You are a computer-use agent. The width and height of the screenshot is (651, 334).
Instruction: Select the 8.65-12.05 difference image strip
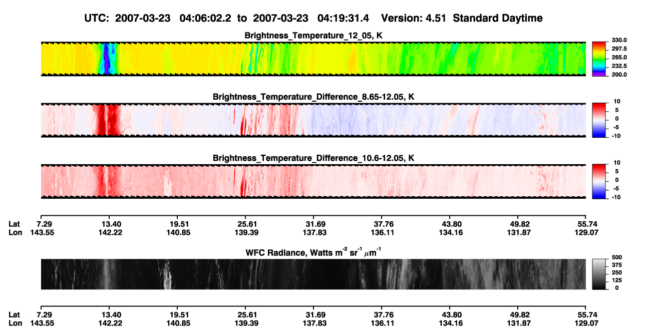tap(313, 120)
